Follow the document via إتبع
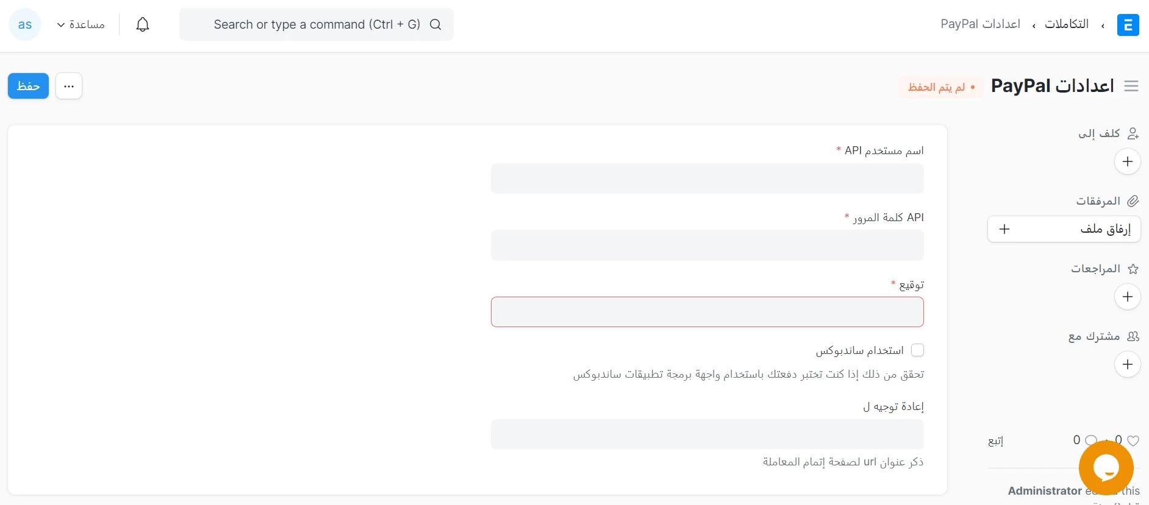1149x505 pixels. (995, 440)
